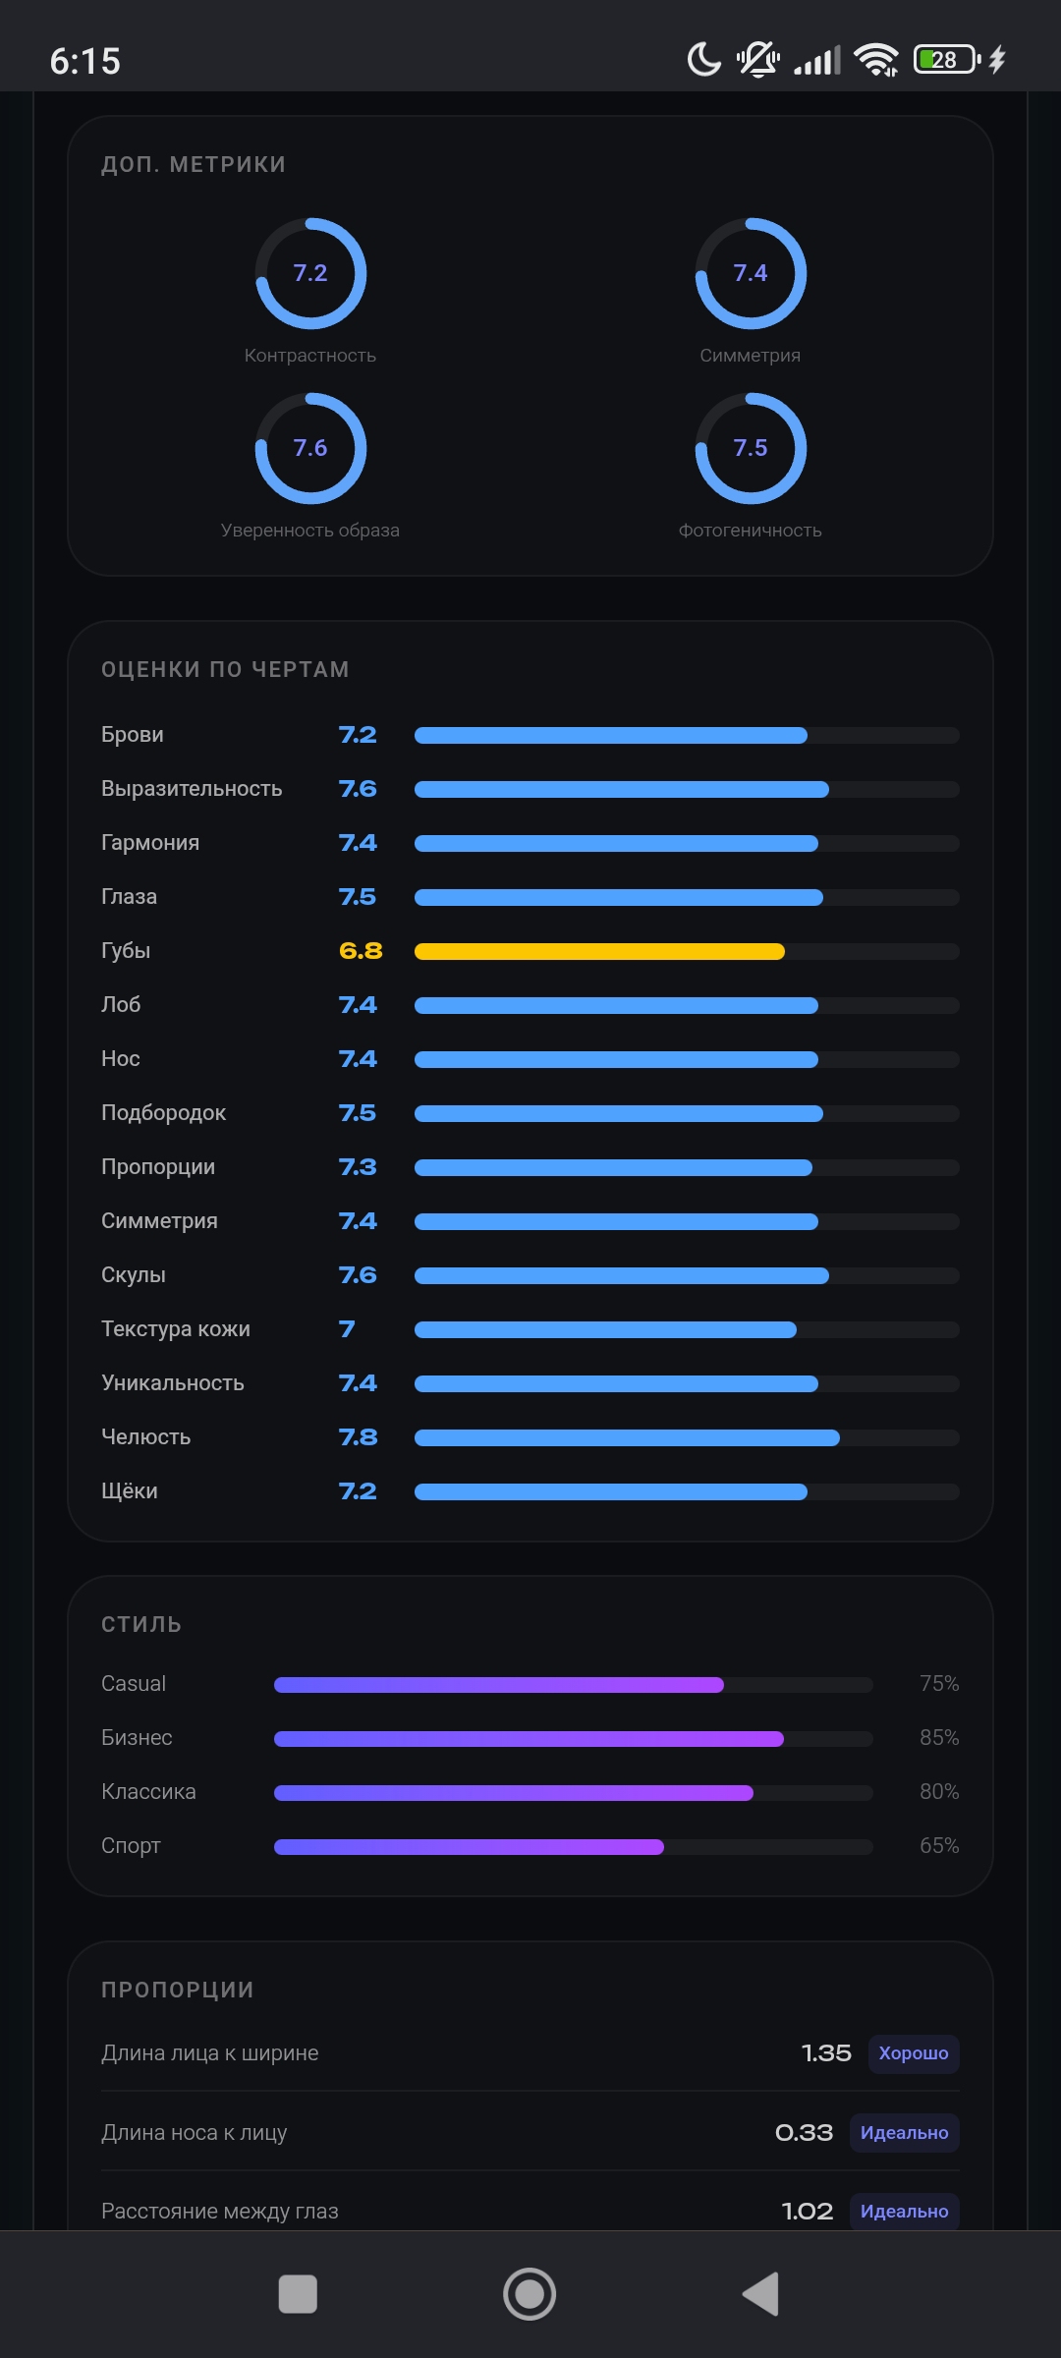The width and height of the screenshot is (1061, 2358).
Task: Select the Текстура кожи row
Action: coord(530,1329)
